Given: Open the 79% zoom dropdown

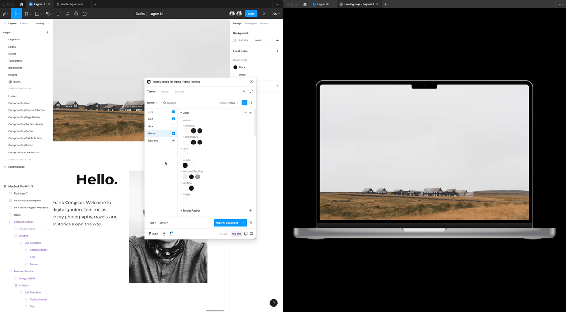Looking at the screenshot, I should pos(276,14).
